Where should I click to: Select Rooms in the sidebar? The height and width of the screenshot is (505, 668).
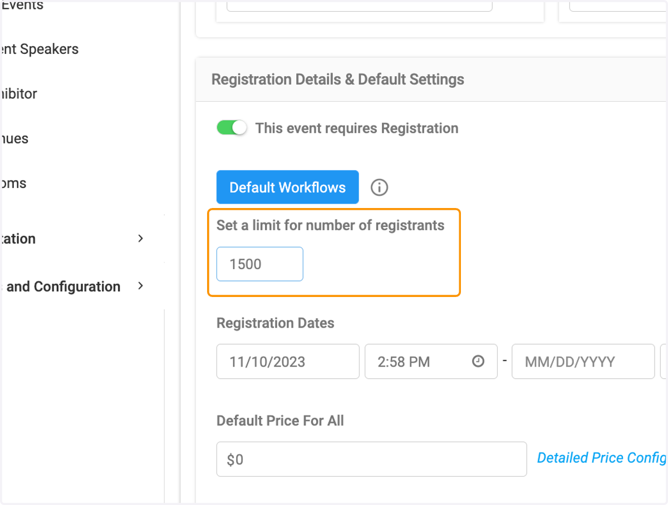[13, 183]
